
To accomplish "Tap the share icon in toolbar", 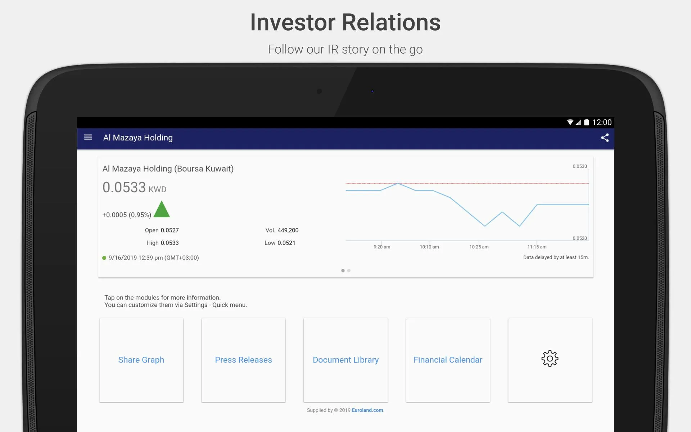I will point(605,138).
